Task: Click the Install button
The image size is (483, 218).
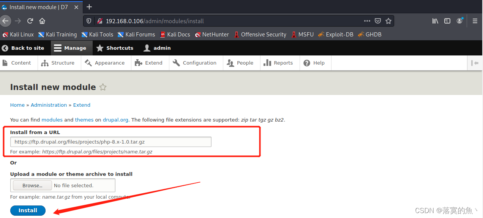Action: pyautogui.click(x=28, y=210)
